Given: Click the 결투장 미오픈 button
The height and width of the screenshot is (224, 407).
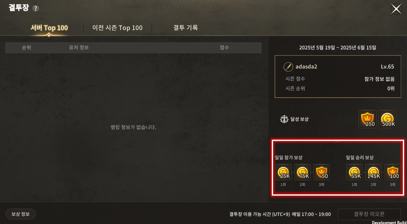Looking at the screenshot, I should tap(369, 214).
